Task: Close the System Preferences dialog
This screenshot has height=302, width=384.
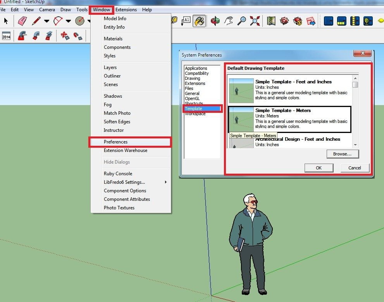Action: point(362,53)
